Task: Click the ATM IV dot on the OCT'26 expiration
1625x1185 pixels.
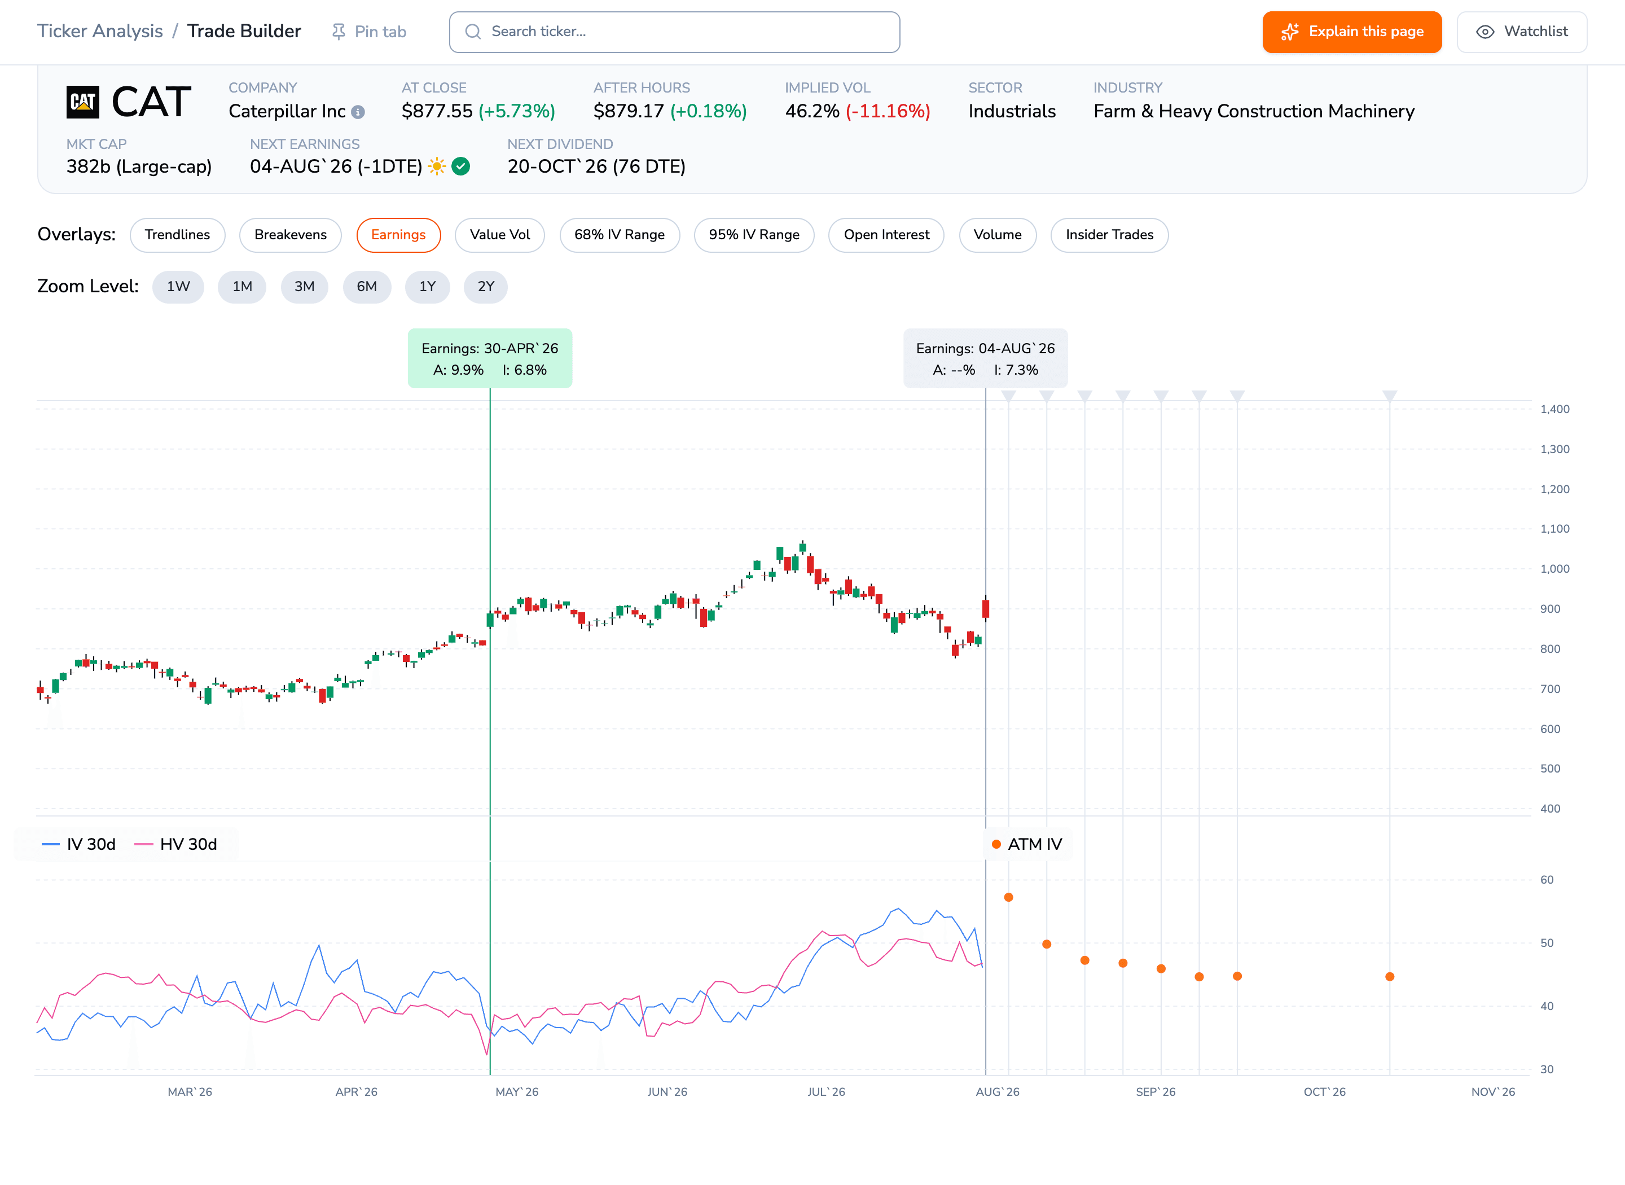Action: pyautogui.click(x=1390, y=977)
